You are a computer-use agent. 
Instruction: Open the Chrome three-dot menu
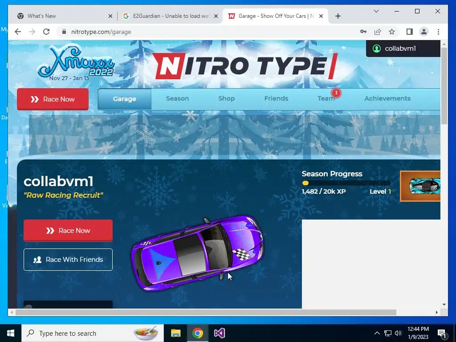[x=438, y=32]
